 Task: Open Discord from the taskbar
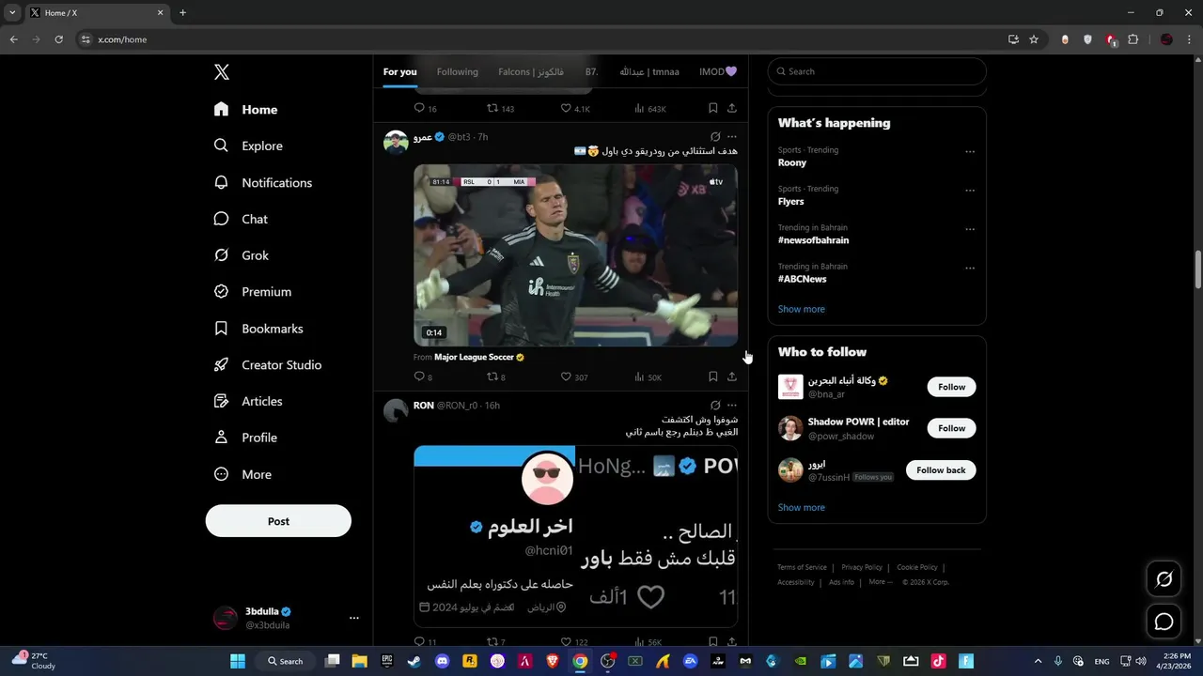coord(442,661)
